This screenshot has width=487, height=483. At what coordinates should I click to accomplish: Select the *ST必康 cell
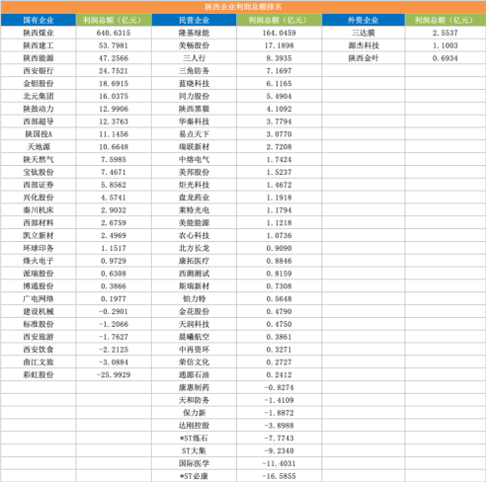point(194,476)
